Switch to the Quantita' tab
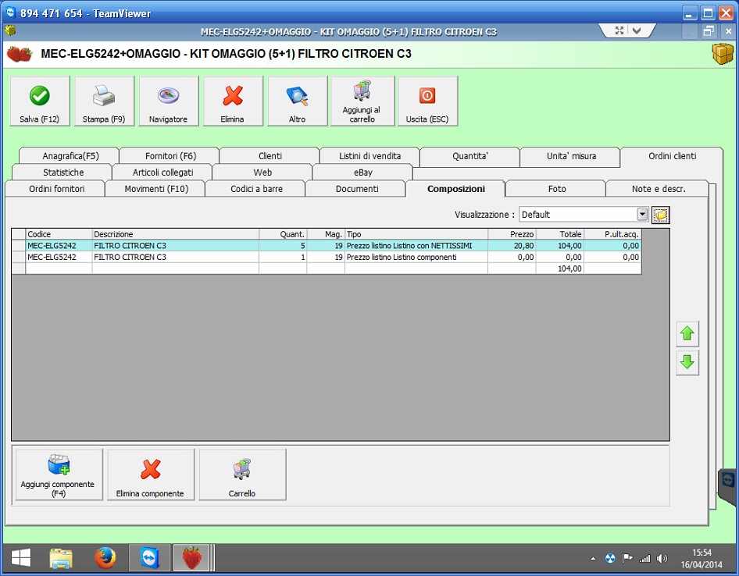This screenshot has height=576, width=739. click(470, 156)
